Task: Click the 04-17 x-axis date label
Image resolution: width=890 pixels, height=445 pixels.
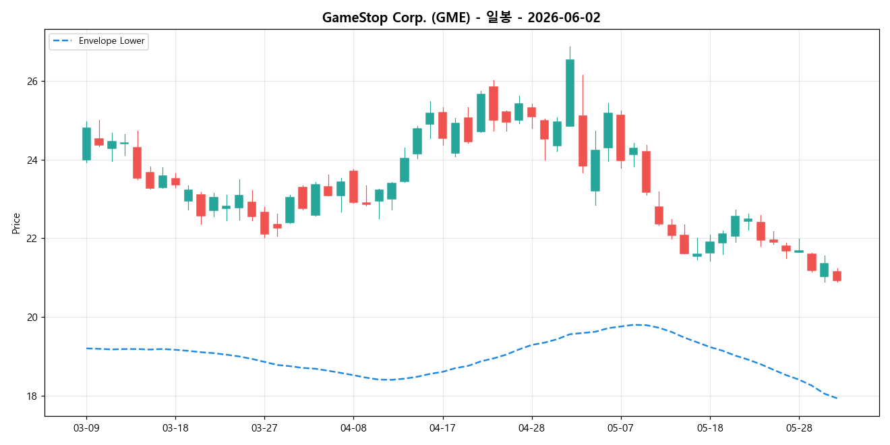Action: 442,428
